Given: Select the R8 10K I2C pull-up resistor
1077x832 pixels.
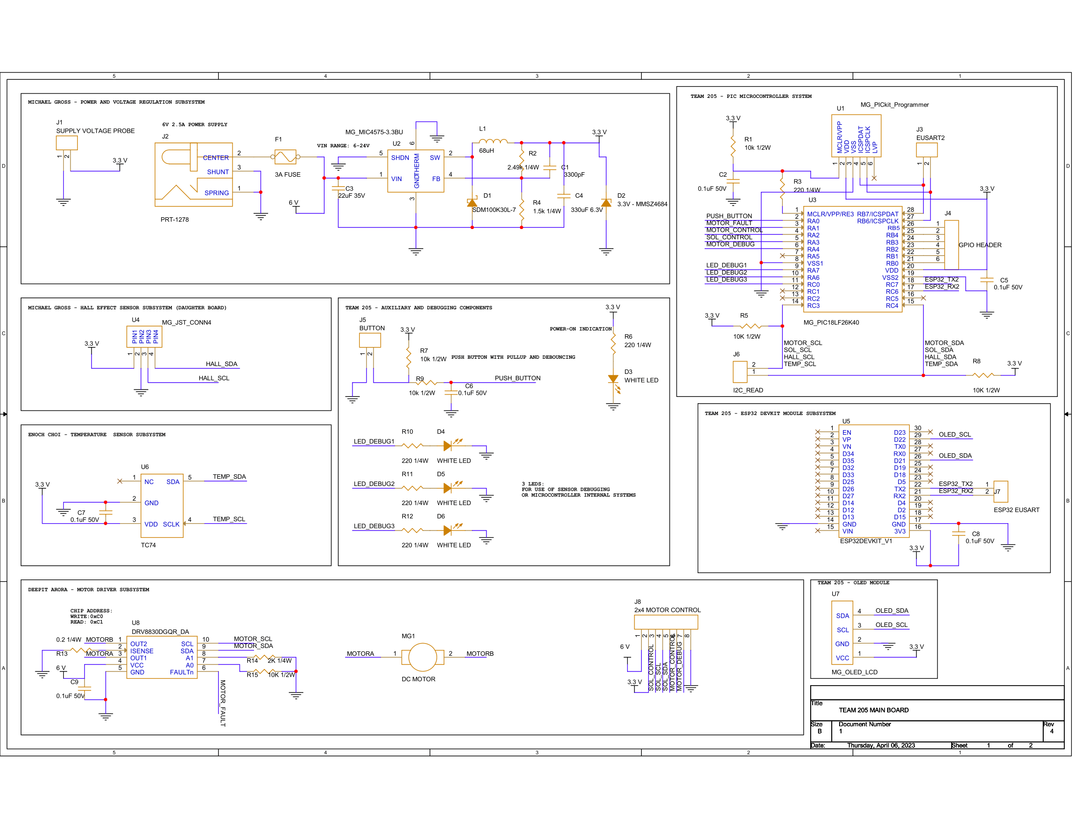Looking at the screenshot, I should tap(983, 375).
